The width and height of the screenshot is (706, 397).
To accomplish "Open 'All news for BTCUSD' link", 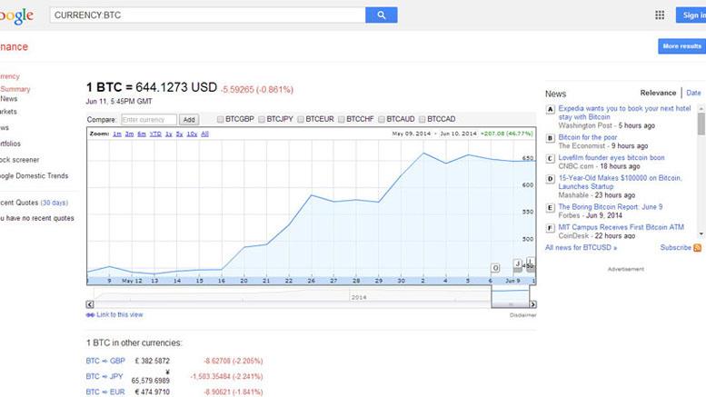I will 581,248.
